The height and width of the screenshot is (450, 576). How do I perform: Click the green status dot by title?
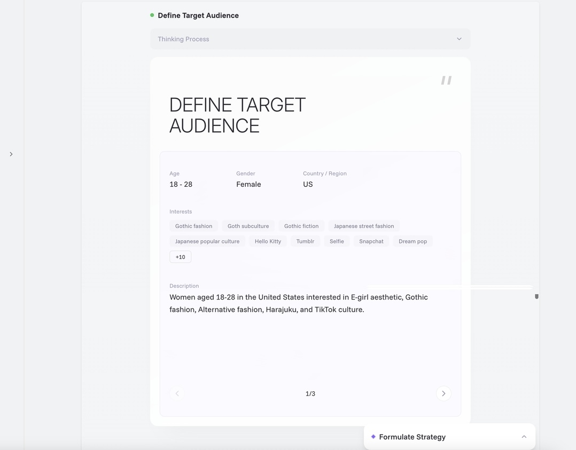tap(152, 15)
